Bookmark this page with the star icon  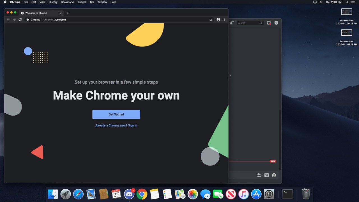click(x=211, y=20)
